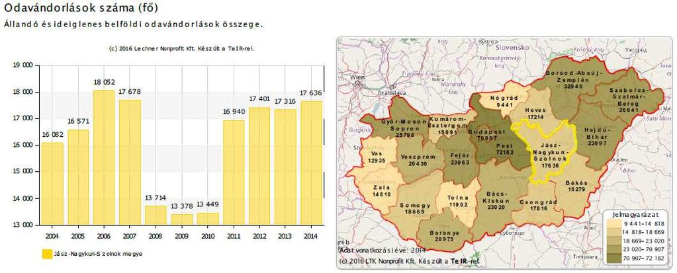
Task: Click the 9 441–14 818 legend color swatch
Action: coord(613,223)
